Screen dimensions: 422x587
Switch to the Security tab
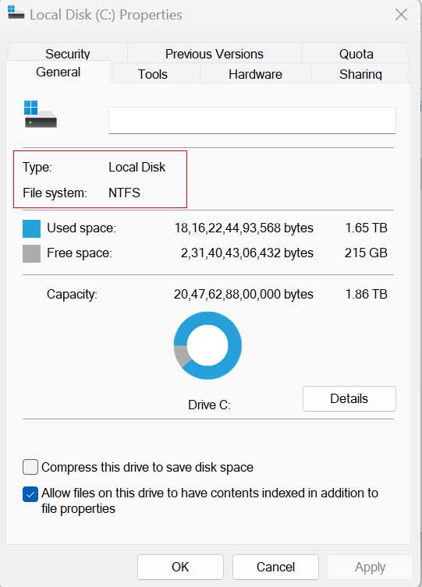[x=67, y=54]
